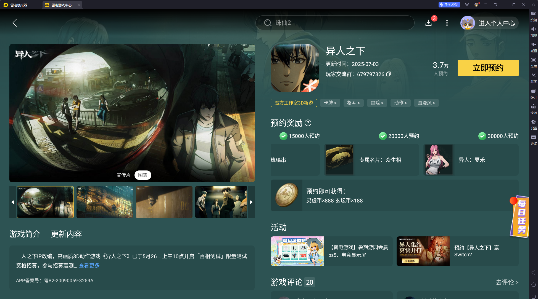Open the 国漫风 > category tag
Viewport: 538px width, 299px height.
click(426, 103)
